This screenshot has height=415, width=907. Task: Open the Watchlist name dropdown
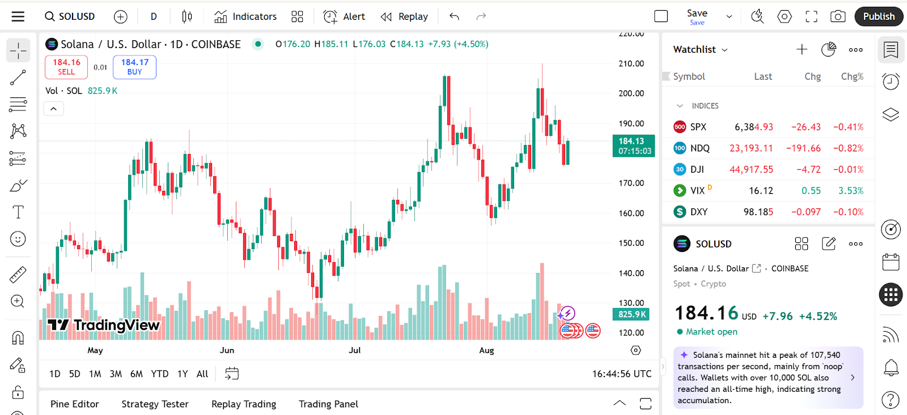click(700, 49)
